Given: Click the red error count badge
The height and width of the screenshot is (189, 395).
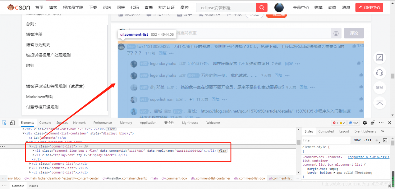Looking at the screenshot, I should click(335, 123).
